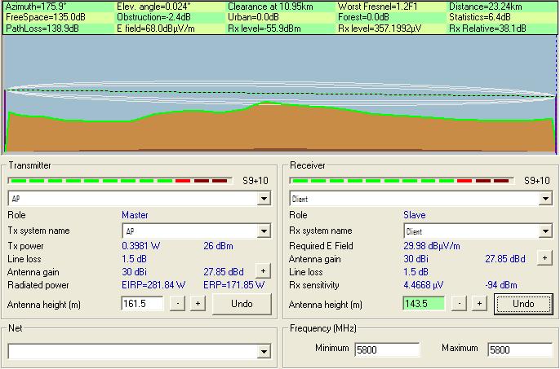Click the transmitter S9+10 signal label
This screenshot has width=560, height=369.
tap(256, 181)
